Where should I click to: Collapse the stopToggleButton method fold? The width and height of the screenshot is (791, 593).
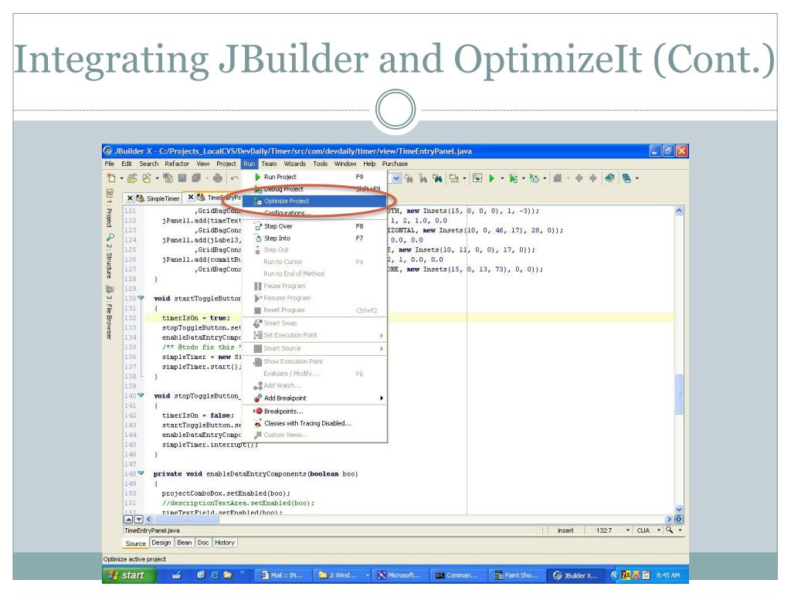(x=141, y=395)
